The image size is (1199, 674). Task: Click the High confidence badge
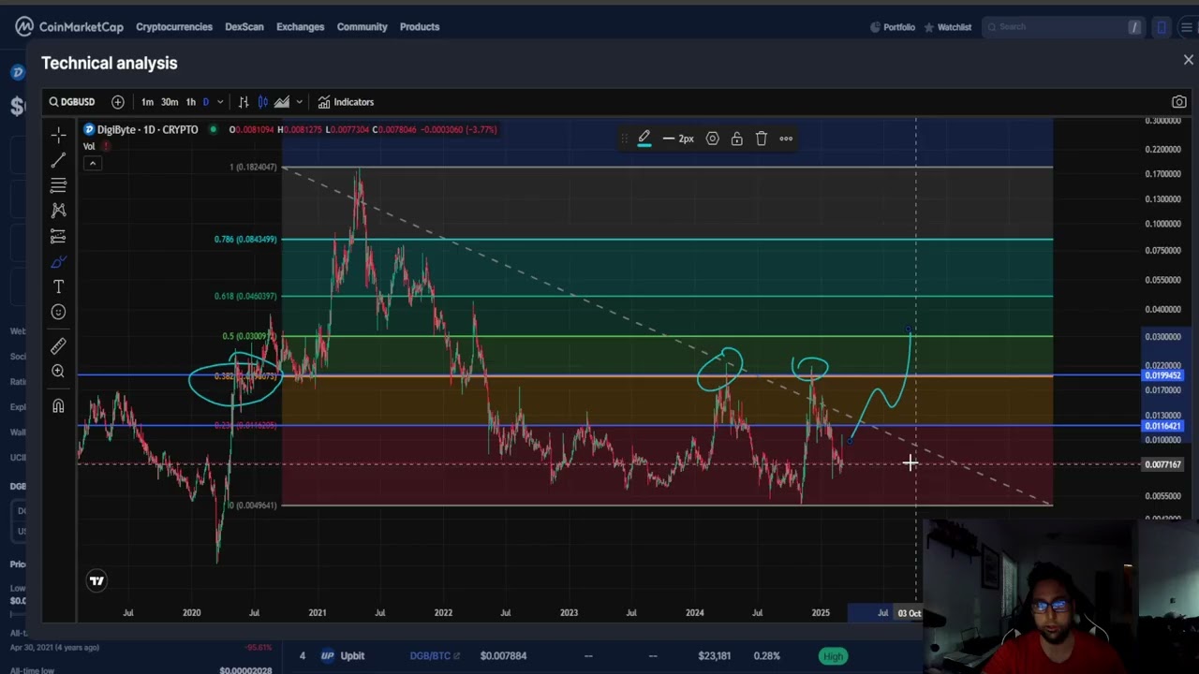point(833,656)
